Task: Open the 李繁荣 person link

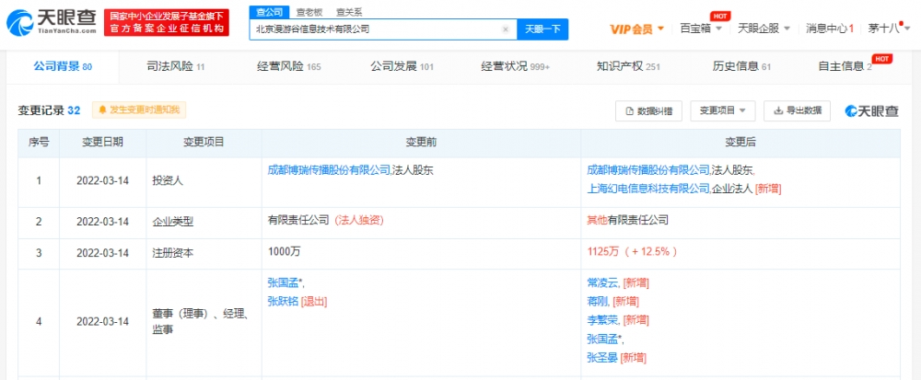Action: (x=602, y=320)
